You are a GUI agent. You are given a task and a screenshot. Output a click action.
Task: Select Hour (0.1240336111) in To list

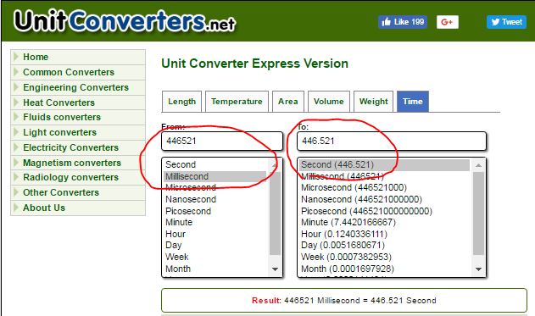385,234
